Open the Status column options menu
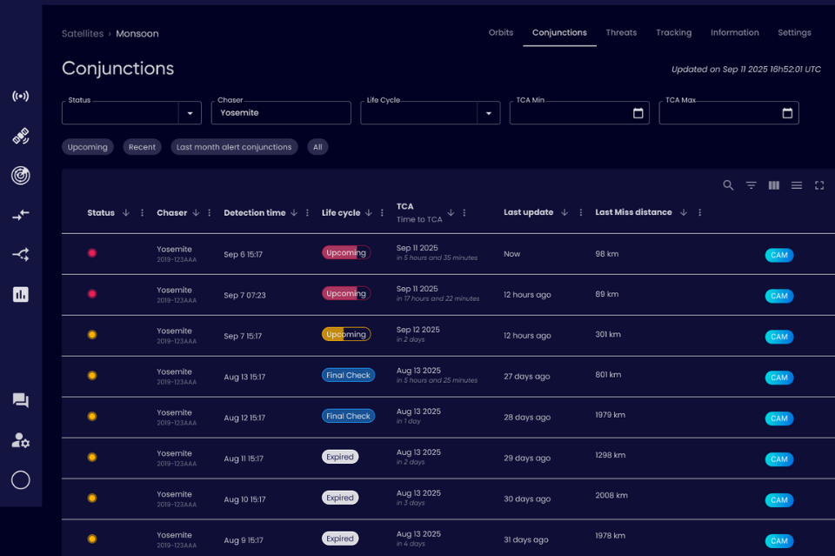Viewport: 835px width, 556px height. (x=143, y=213)
